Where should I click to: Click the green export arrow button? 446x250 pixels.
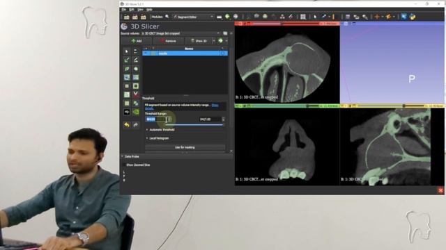tap(220, 41)
